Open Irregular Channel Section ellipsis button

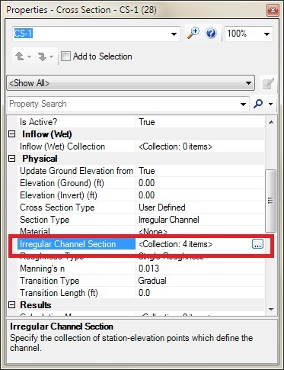coord(257,244)
